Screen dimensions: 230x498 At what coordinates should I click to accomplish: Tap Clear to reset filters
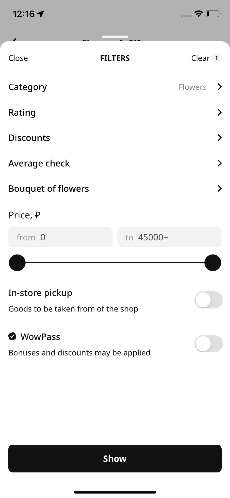pyautogui.click(x=200, y=58)
